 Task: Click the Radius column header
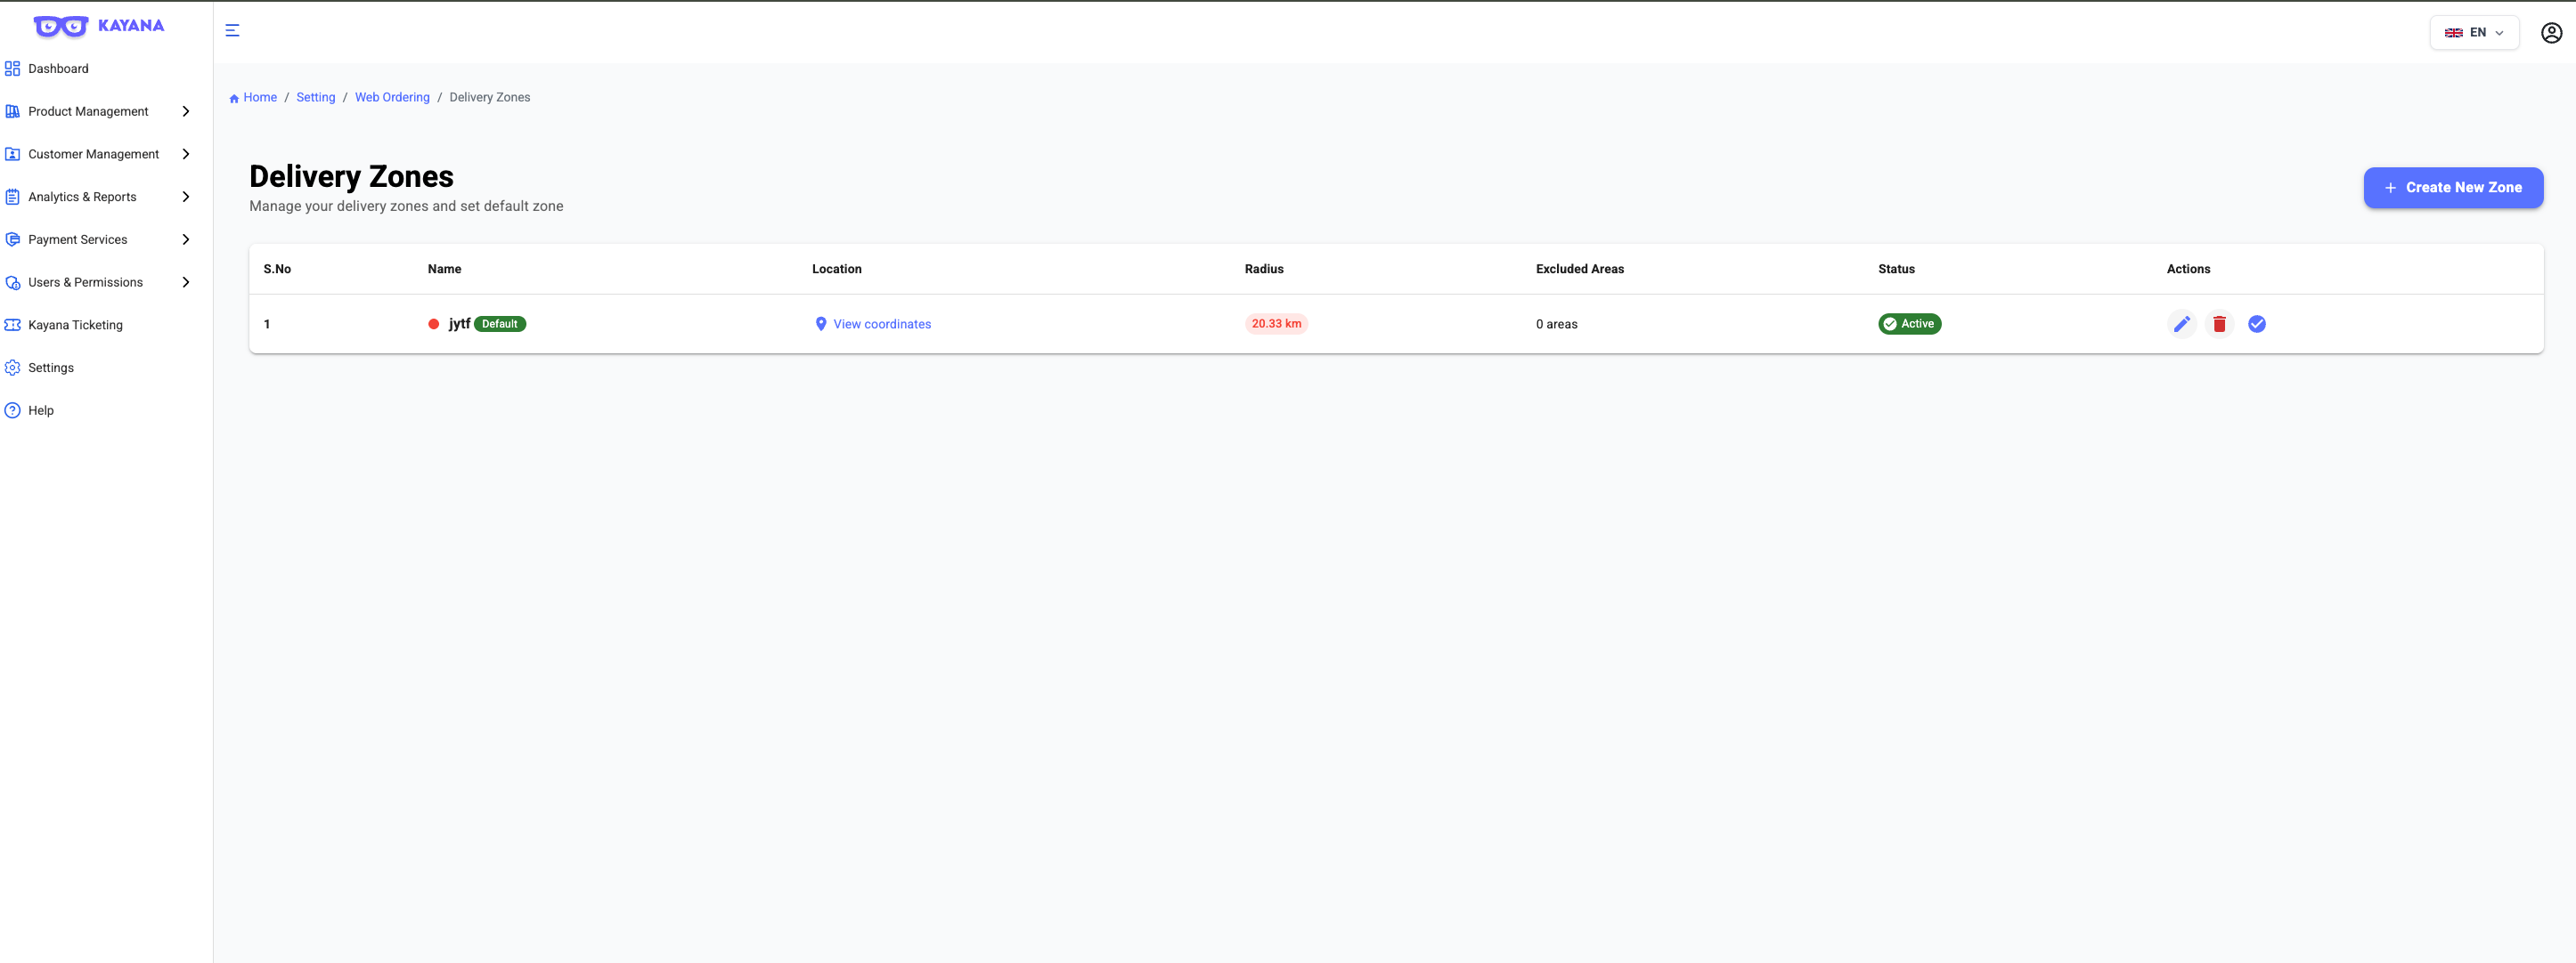(1264, 269)
